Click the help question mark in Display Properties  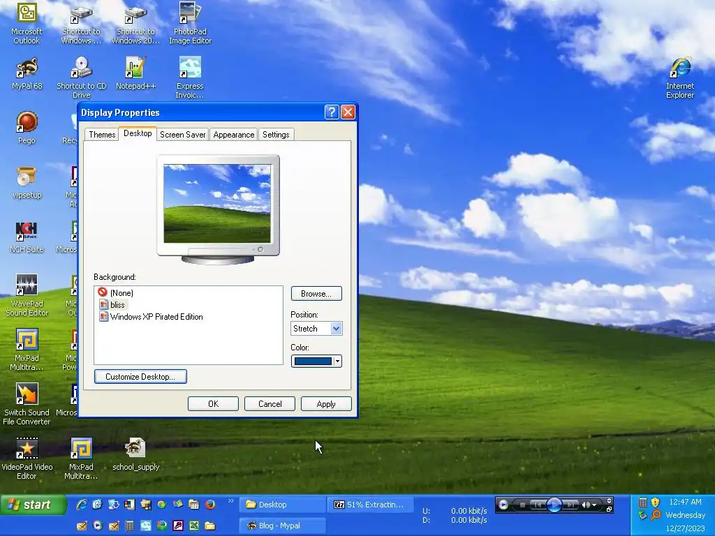click(332, 112)
